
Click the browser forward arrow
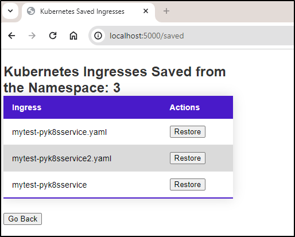[x=32, y=36]
